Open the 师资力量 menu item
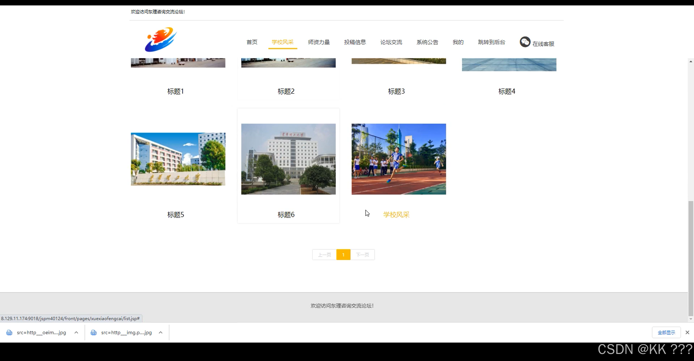Screen dimensions: 694x361 319,42
